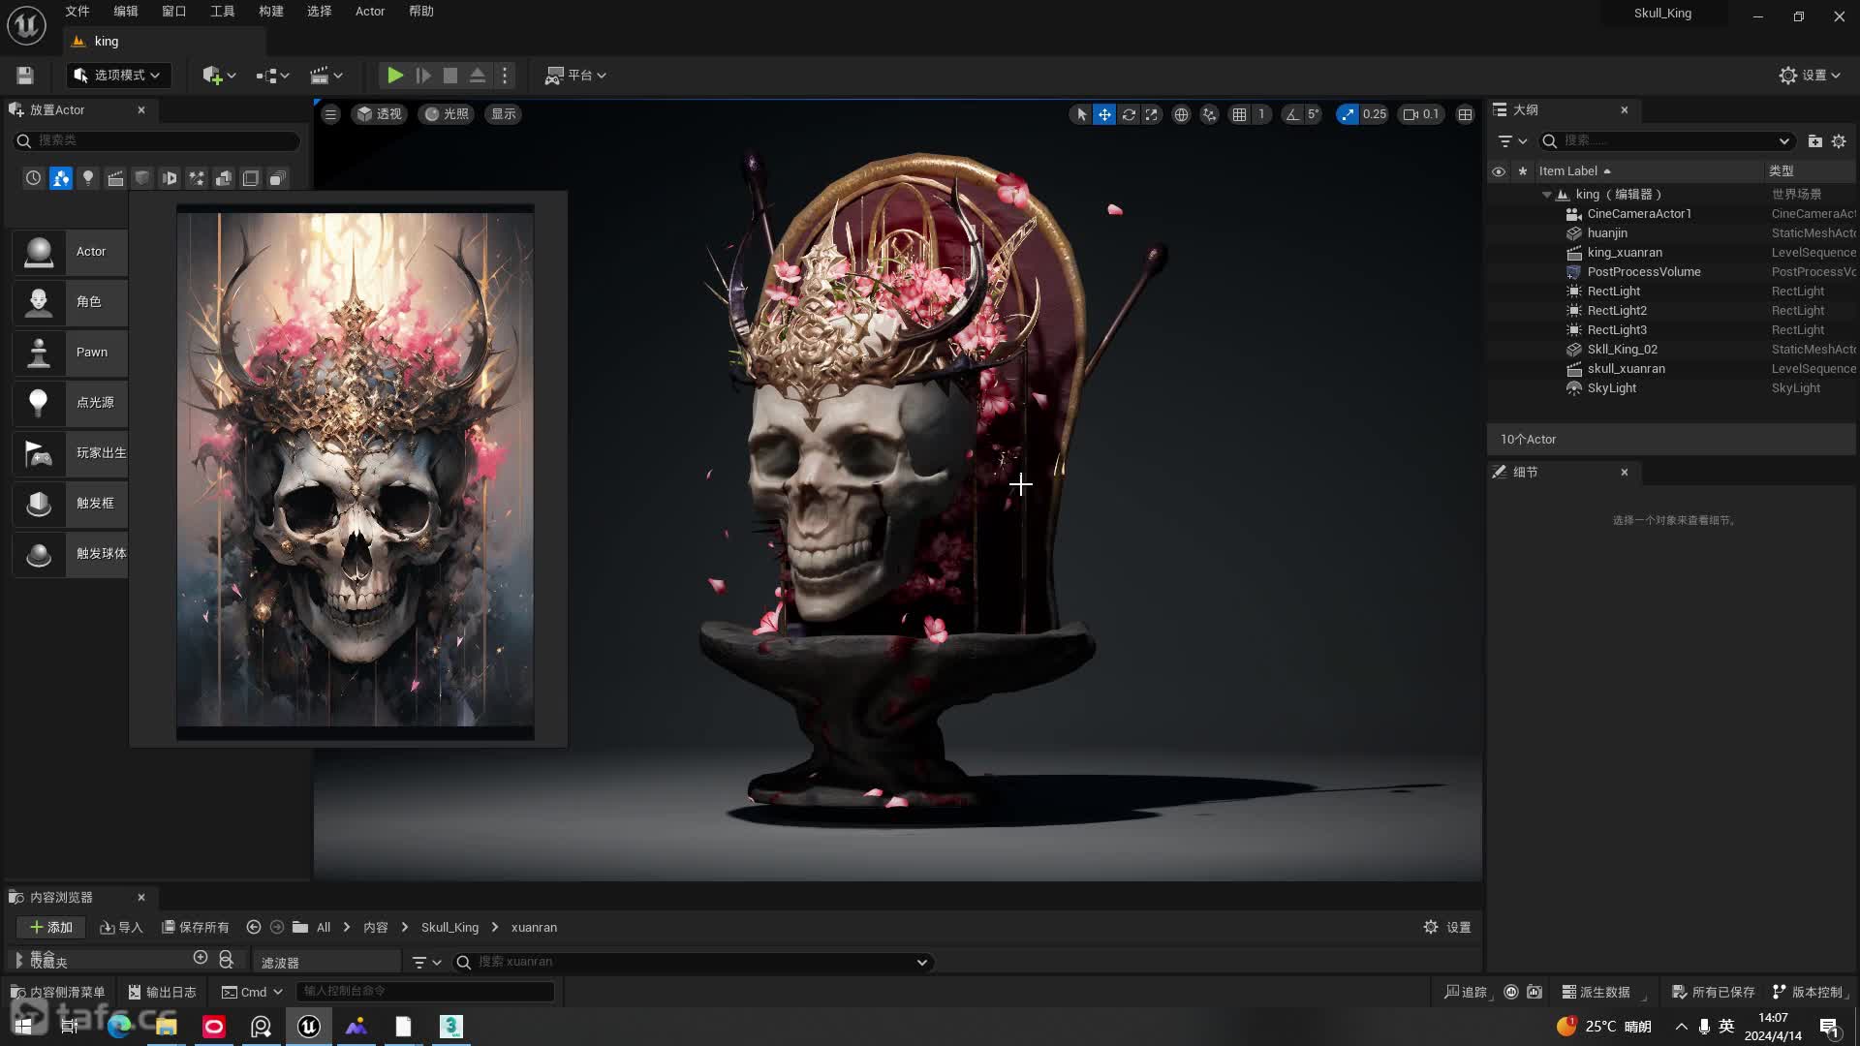Open the viewport hamburger options menu

tap(330, 114)
